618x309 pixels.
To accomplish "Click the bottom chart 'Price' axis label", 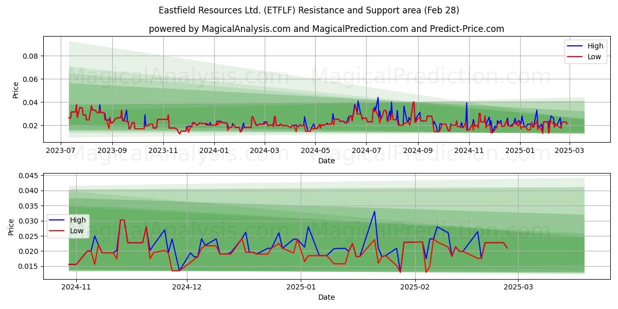I will click(x=11, y=227).
